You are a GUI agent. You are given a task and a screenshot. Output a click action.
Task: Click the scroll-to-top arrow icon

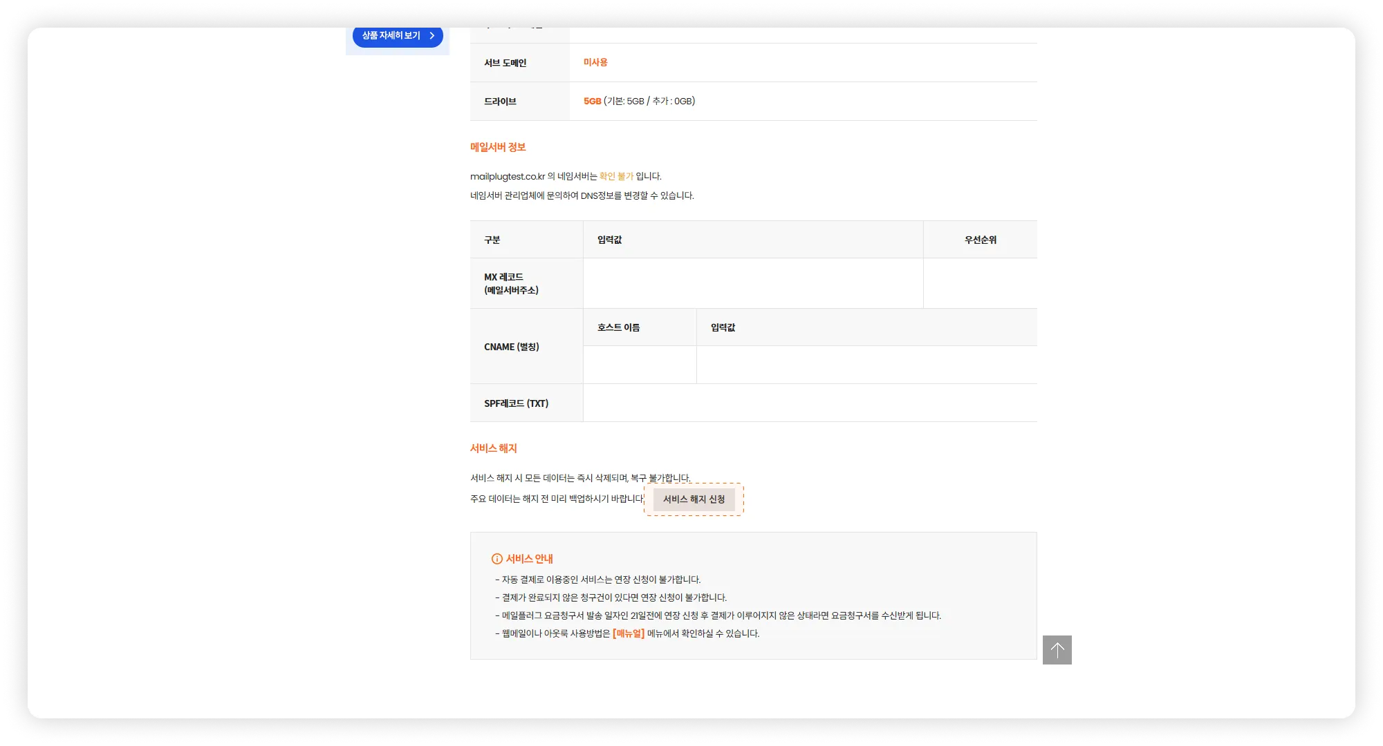click(1057, 650)
